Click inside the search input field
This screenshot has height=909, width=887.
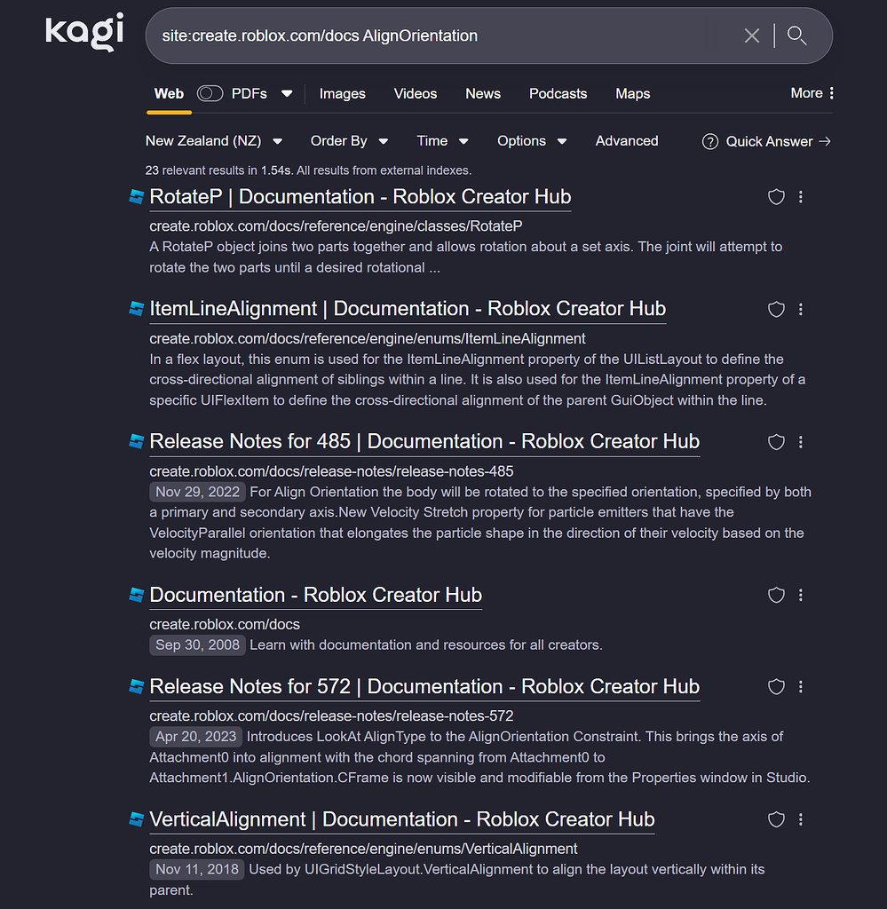click(444, 36)
